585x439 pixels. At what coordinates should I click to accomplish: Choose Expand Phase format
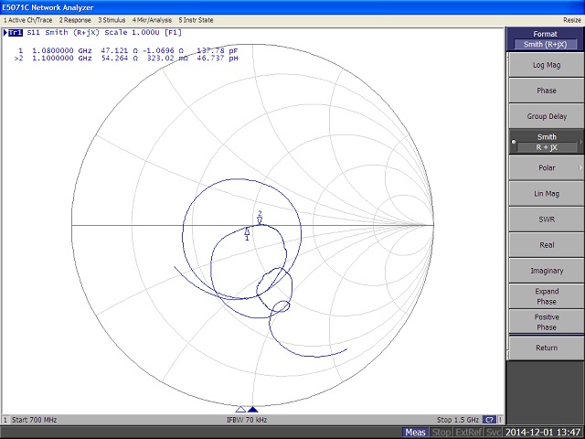point(547,296)
